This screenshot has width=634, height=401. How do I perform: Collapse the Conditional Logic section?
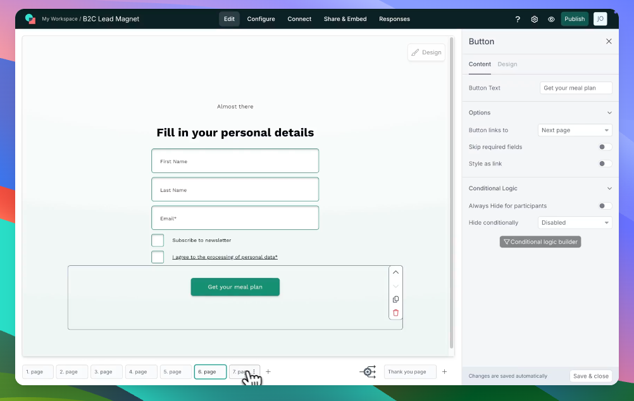[x=609, y=188]
